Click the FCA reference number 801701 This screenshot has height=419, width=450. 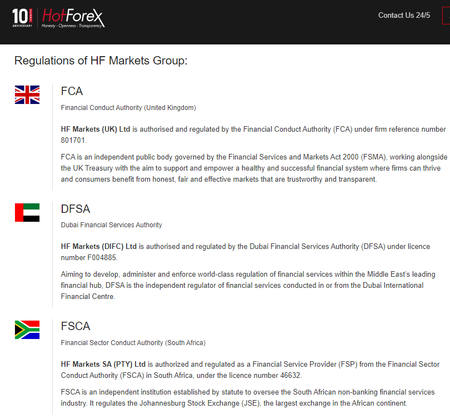(x=73, y=141)
